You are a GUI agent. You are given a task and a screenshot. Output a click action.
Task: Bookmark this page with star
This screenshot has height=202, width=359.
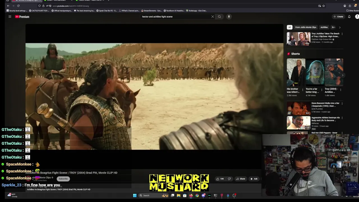pos(324,6)
